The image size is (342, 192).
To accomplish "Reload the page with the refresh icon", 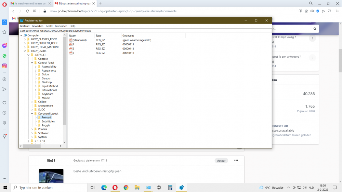I will click(x=27, y=11).
